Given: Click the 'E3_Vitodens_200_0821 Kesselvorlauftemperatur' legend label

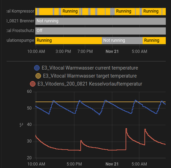Looking at the screenshot, I should click(x=90, y=84).
